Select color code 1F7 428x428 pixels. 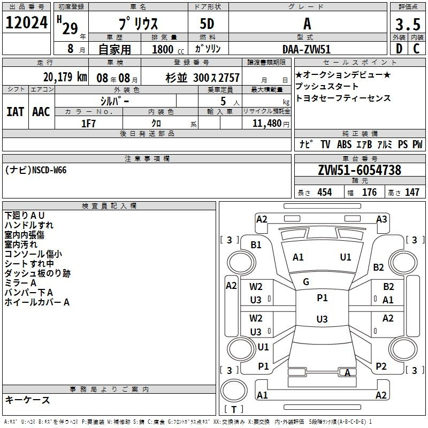88,124
